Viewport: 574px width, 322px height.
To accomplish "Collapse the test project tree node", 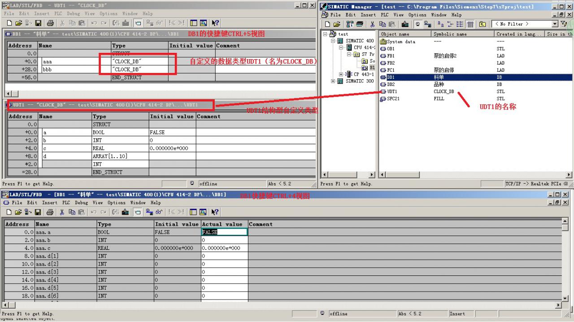I will pyautogui.click(x=326, y=34).
